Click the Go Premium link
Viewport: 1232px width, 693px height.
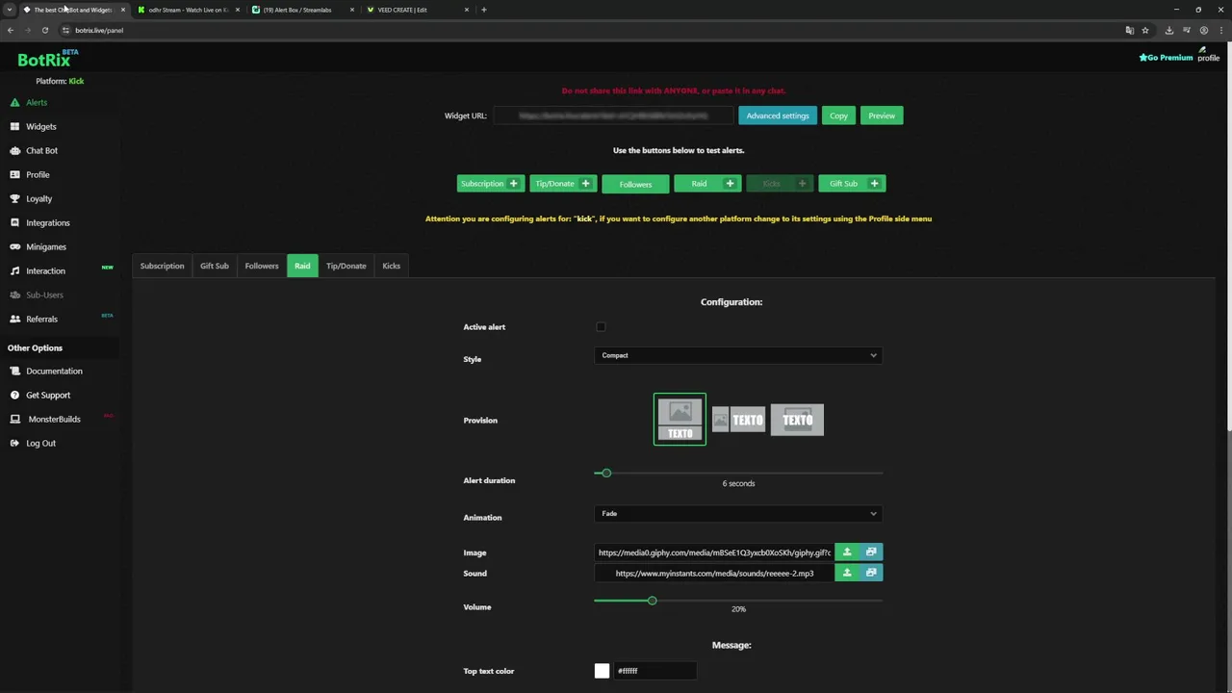coord(1166,58)
